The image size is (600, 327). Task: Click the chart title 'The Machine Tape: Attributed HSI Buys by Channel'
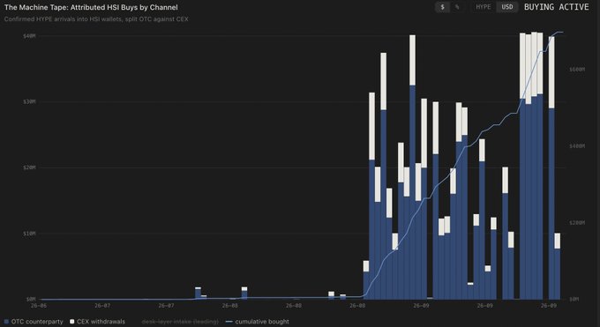(x=91, y=7)
